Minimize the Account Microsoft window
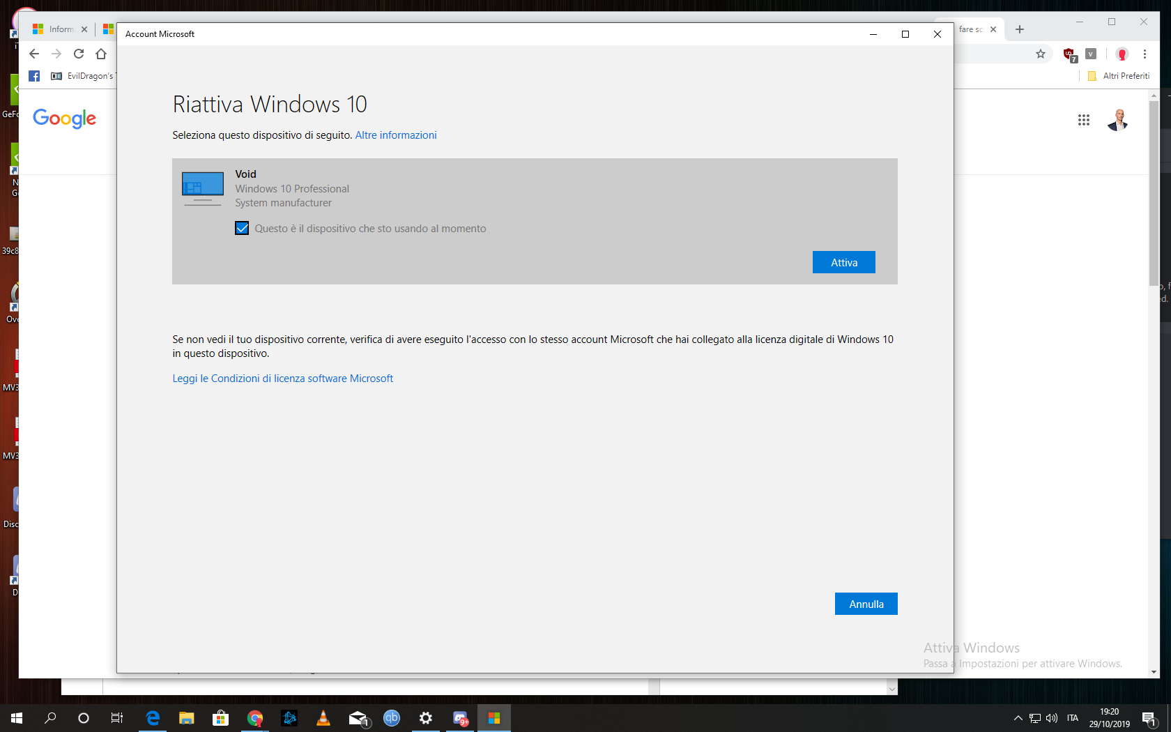 coord(873,34)
